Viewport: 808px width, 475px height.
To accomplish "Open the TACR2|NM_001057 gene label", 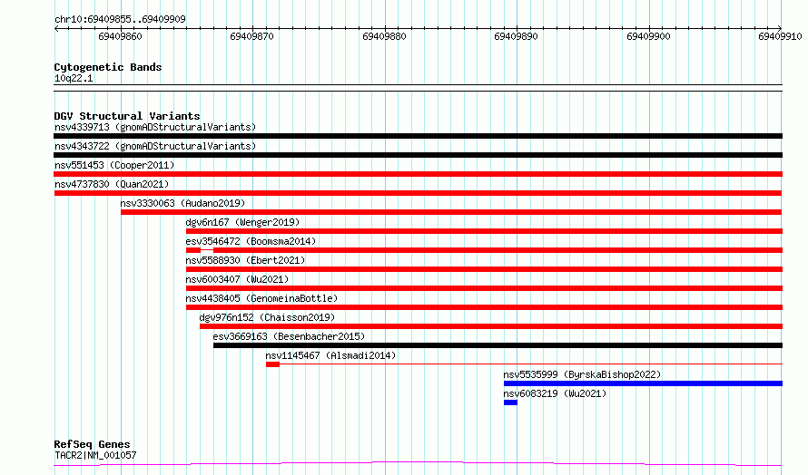I will click(x=95, y=455).
